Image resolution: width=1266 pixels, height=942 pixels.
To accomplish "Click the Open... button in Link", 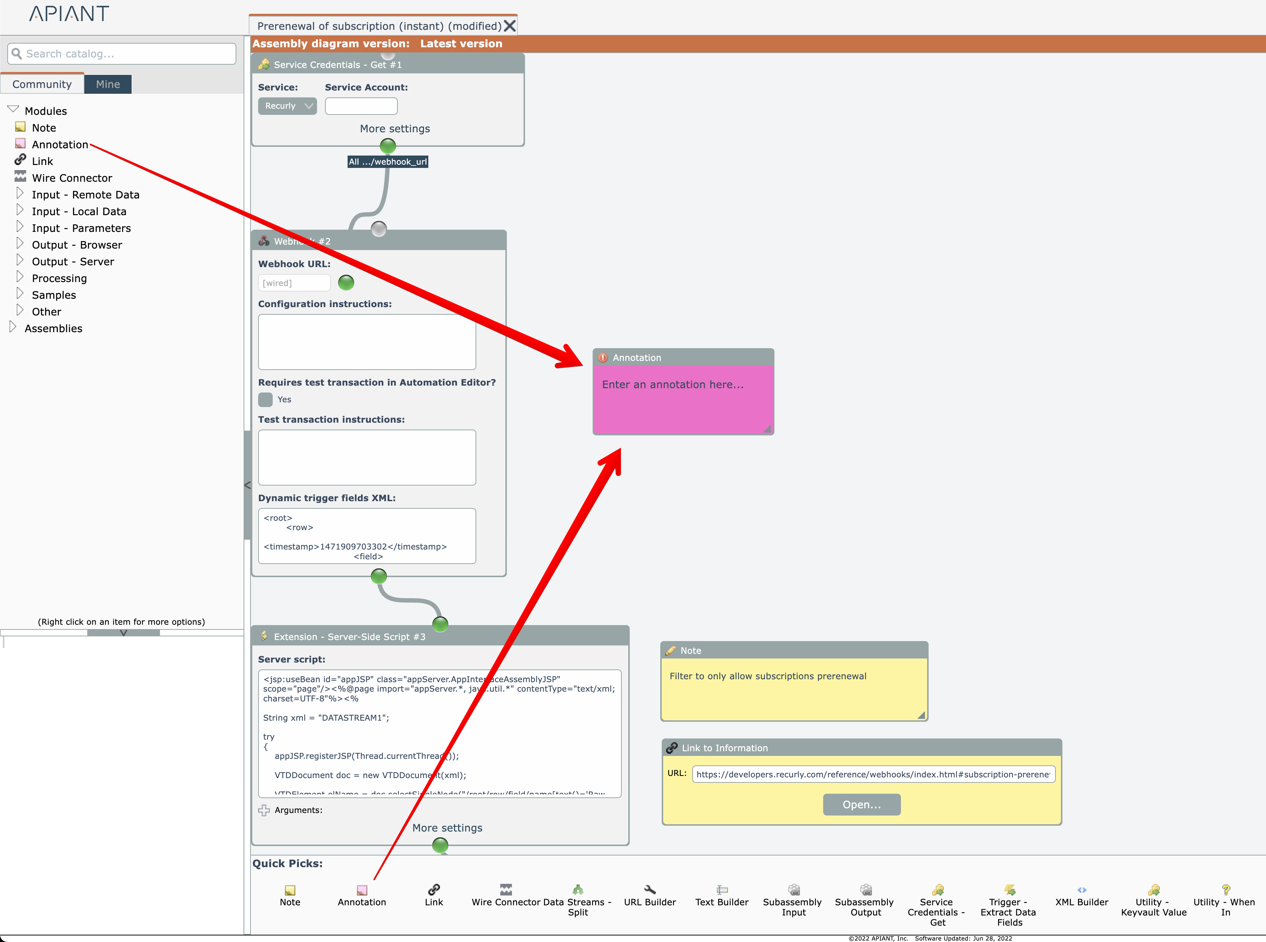I will click(x=861, y=805).
